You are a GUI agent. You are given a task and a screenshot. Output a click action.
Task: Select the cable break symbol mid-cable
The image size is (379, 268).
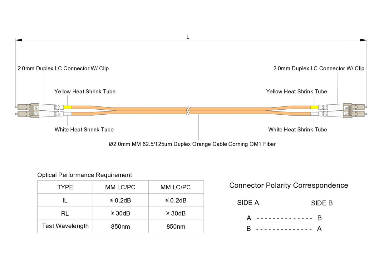(188, 111)
